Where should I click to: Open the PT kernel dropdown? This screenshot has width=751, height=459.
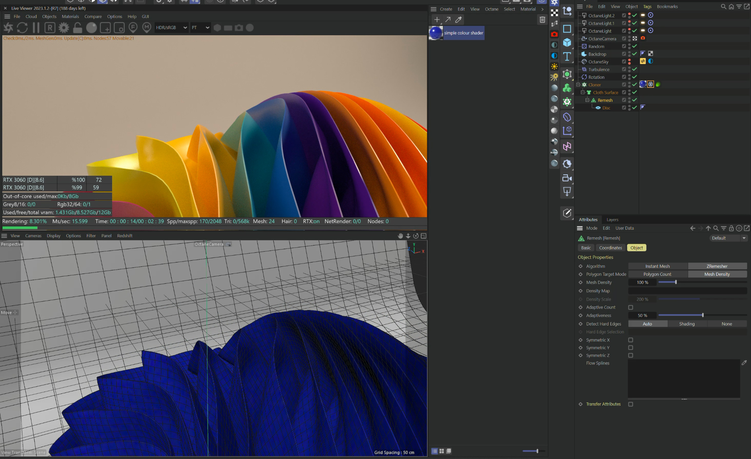click(200, 28)
